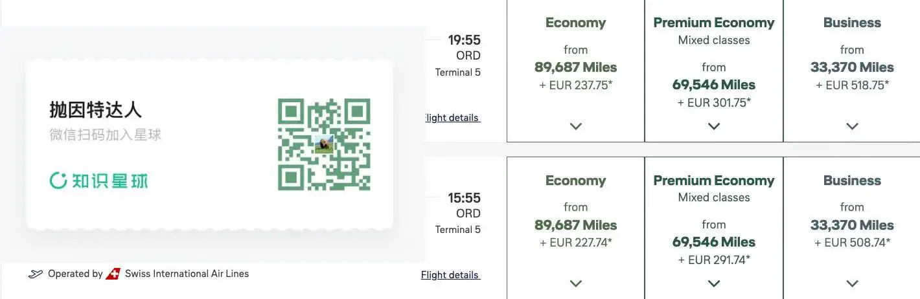Expand Premium Economy fare for 19:55 flight
The width and height of the screenshot is (920, 299).
click(x=714, y=126)
